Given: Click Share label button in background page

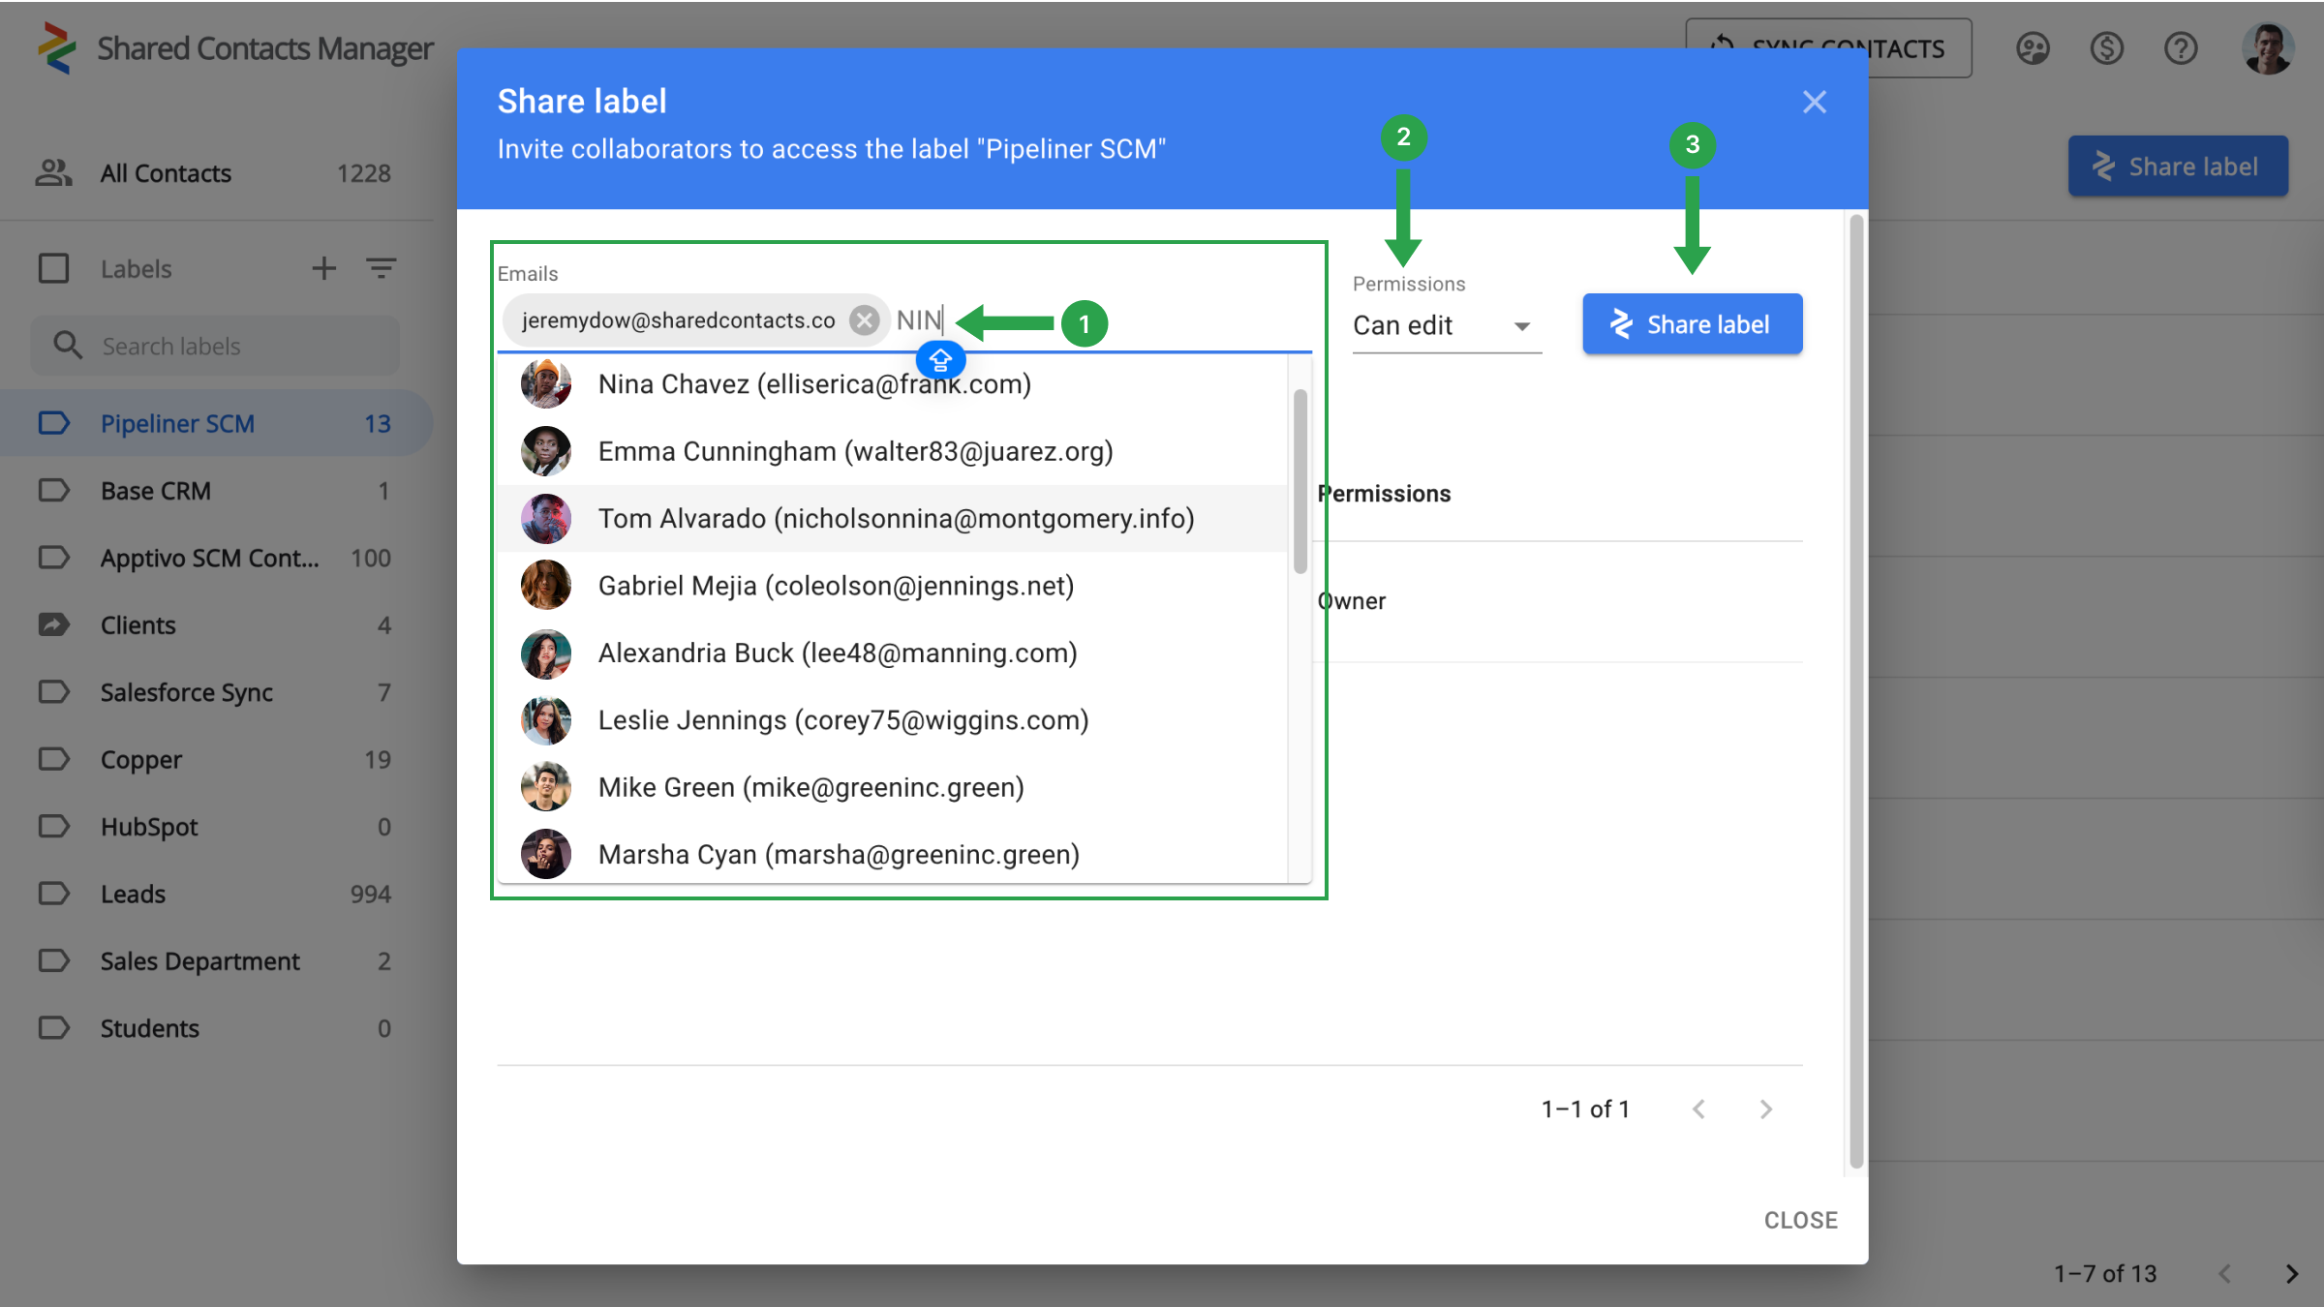Looking at the screenshot, I should 2178,167.
